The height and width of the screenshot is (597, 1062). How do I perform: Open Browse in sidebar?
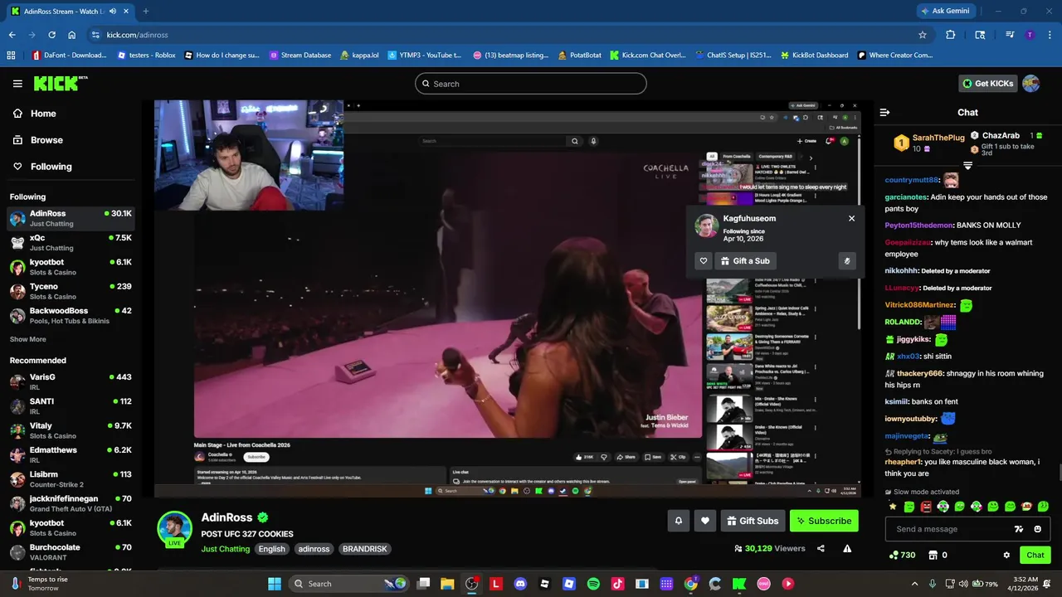[x=37, y=140]
